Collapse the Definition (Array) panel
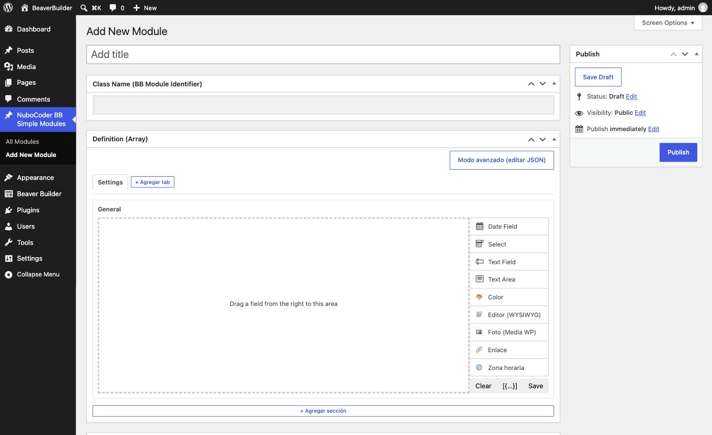 (554, 139)
